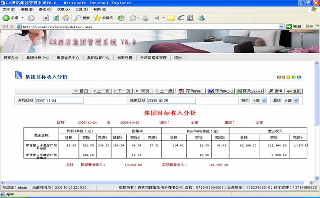Image resolution: width=320 pixels, height=198 pixels.
Task: Open the browser Search tool
Action: (82, 18)
